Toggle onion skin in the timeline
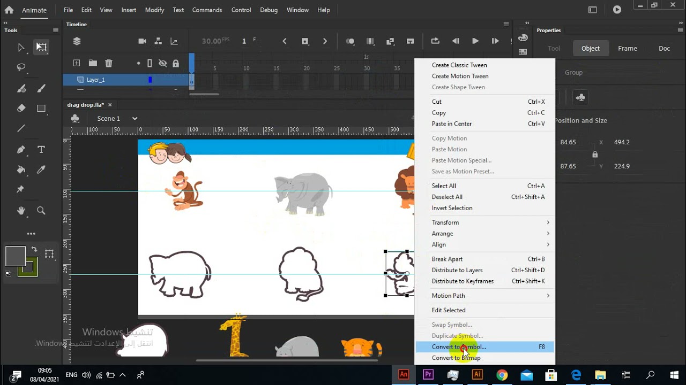686x385 pixels. (x=350, y=41)
